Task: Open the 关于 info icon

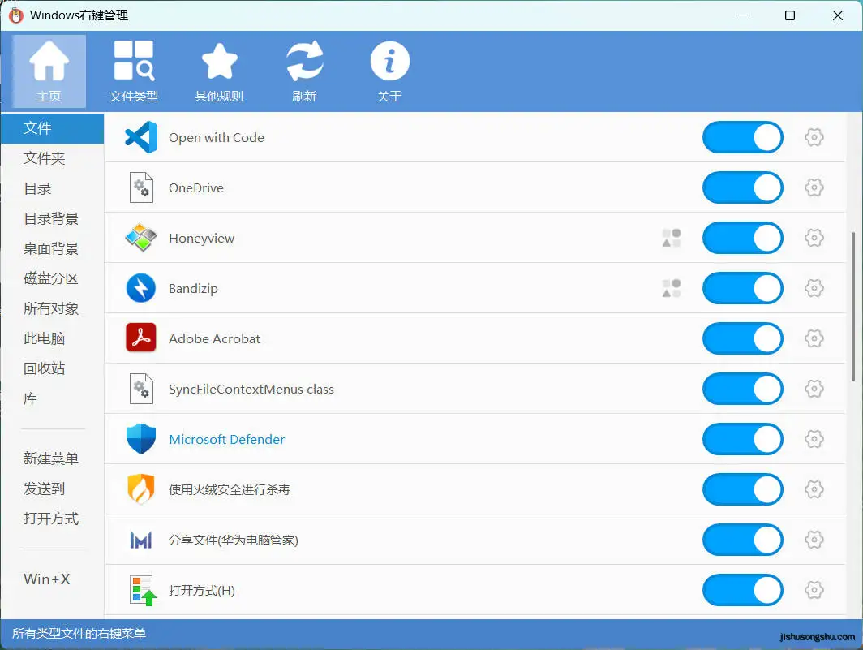Action: coord(389,71)
